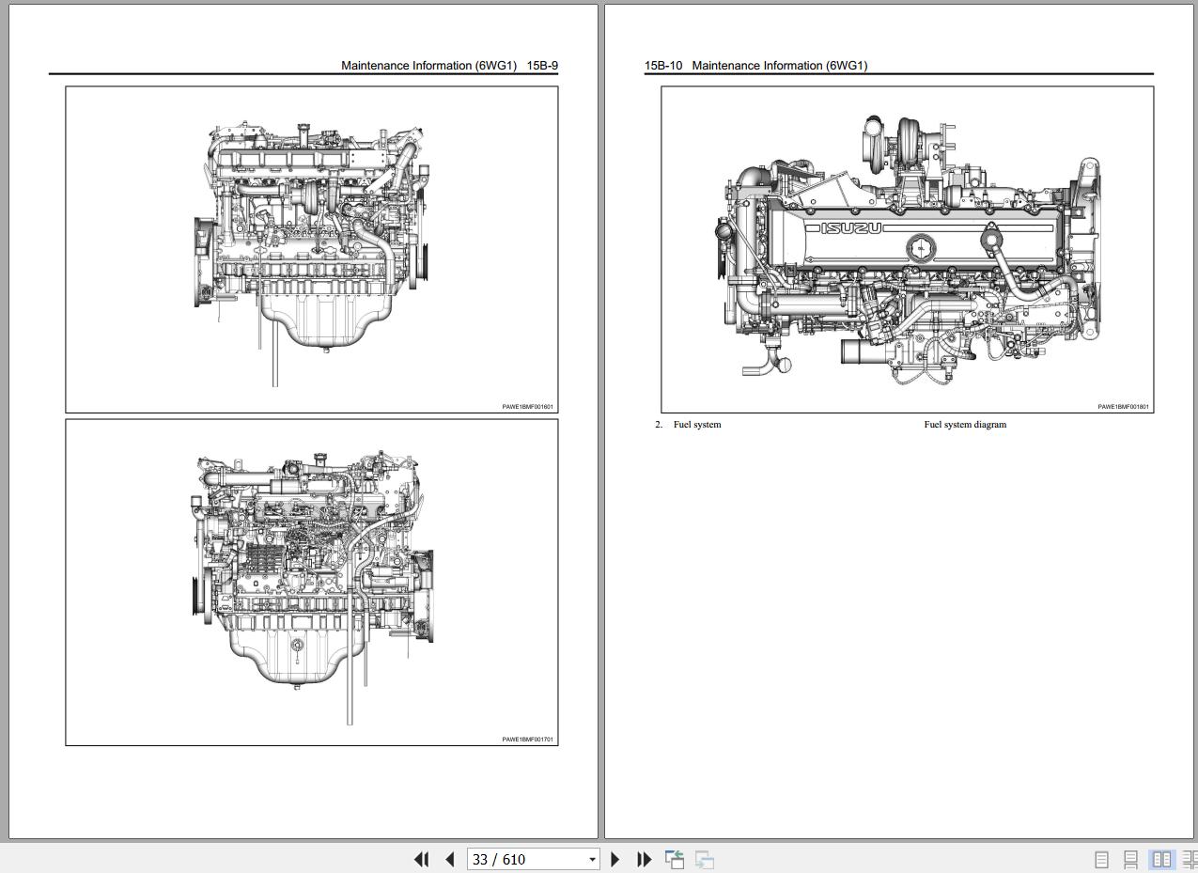Screen dimensions: 1198x873
Task: Go to the previous page
Action: point(449,859)
